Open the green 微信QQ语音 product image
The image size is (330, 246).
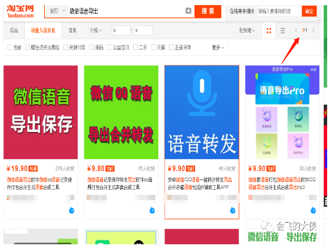(x=121, y=112)
